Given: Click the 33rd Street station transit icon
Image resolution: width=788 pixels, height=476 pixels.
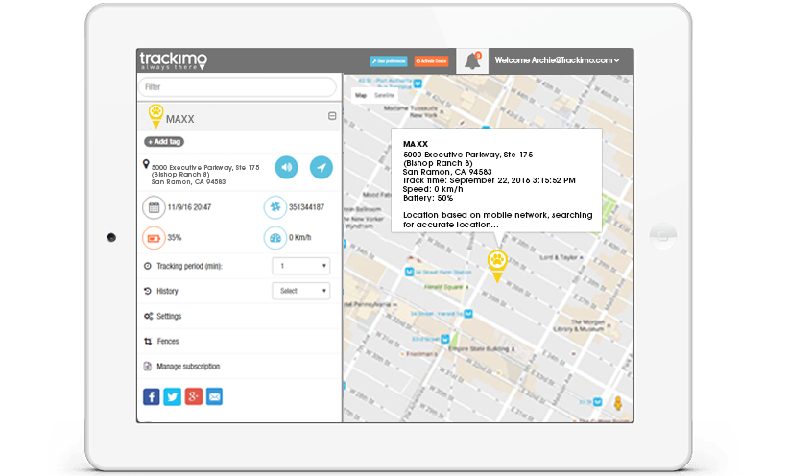Looking at the screenshot, I should point(444,340).
